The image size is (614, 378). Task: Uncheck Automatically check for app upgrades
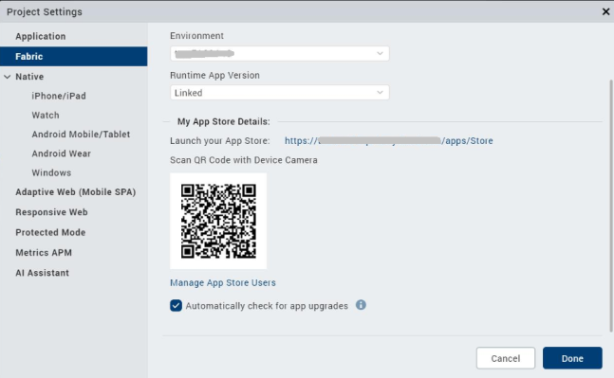point(176,305)
